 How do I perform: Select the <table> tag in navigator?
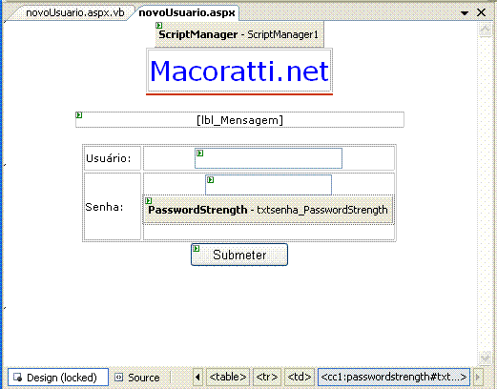coord(228,378)
